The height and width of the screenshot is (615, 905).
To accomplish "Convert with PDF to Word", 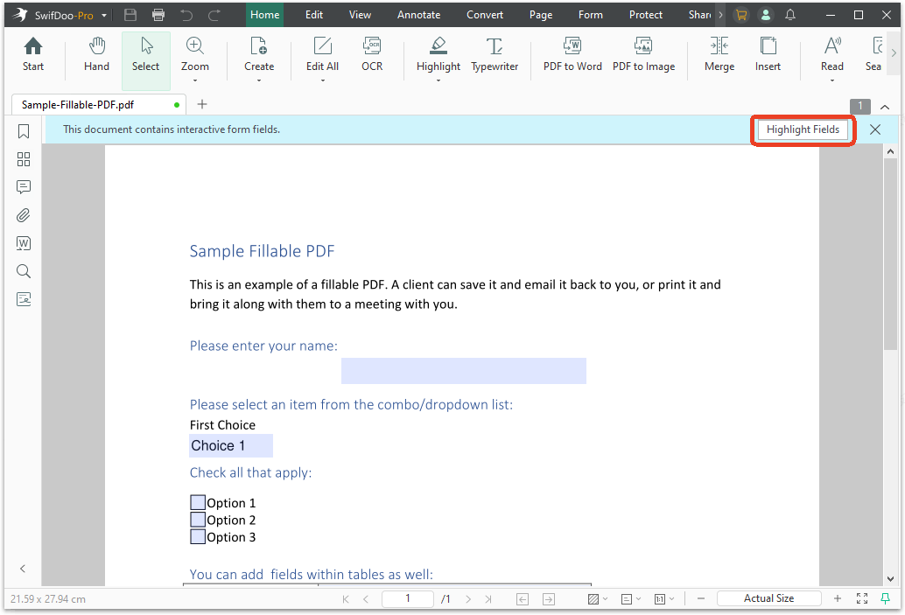I will pyautogui.click(x=572, y=54).
